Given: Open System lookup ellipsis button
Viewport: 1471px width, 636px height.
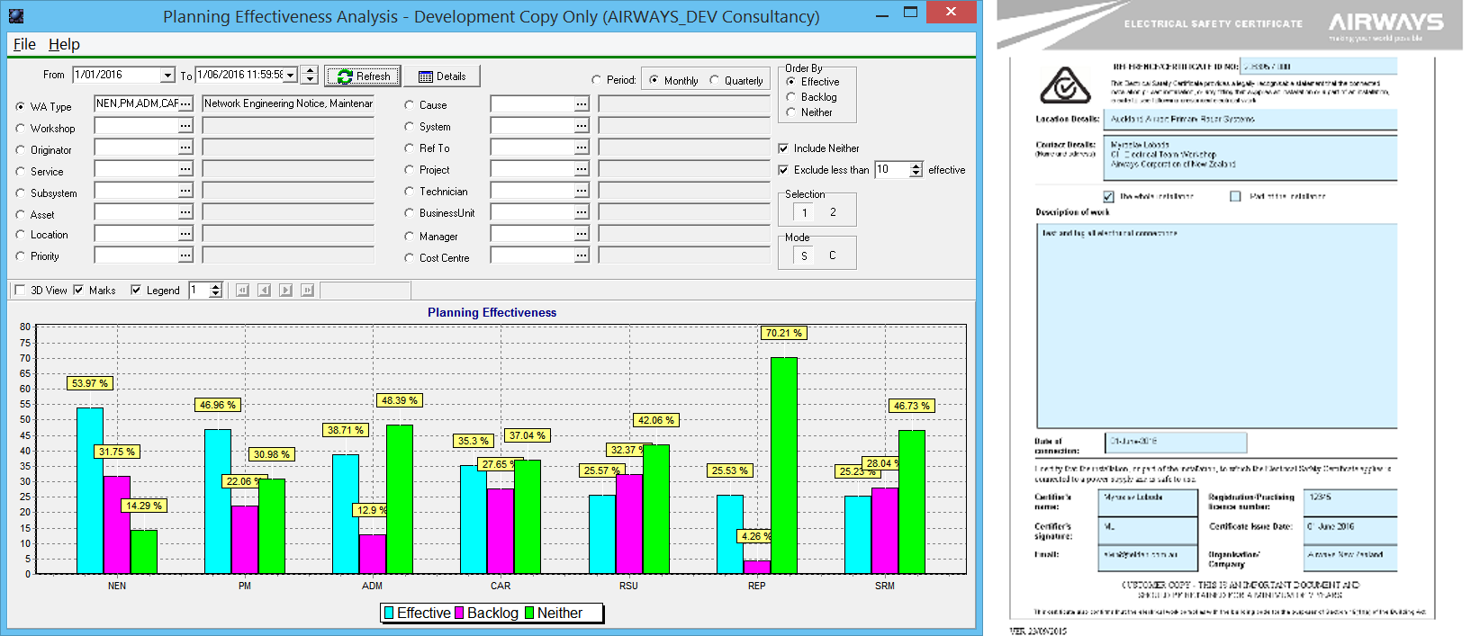Looking at the screenshot, I should [582, 126].
